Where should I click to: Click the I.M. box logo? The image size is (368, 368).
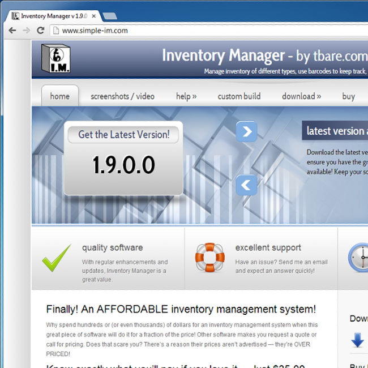point(55,58)
